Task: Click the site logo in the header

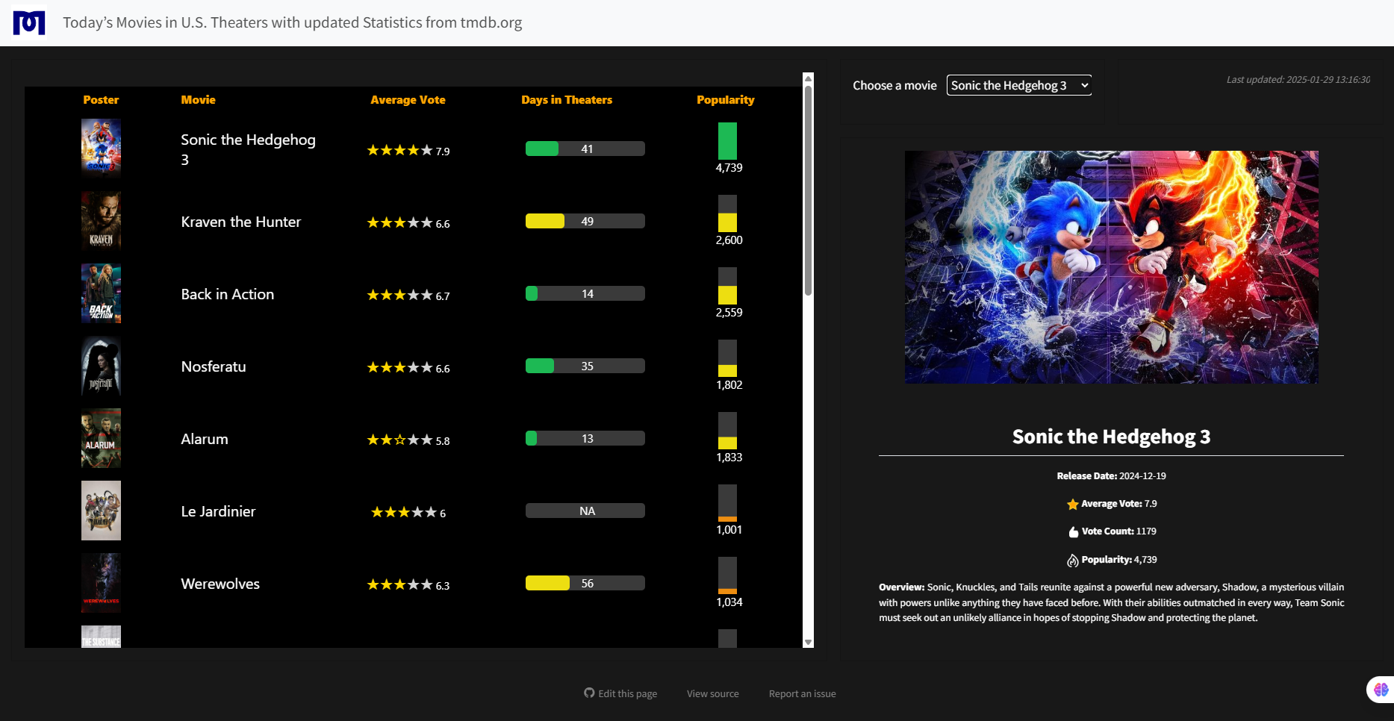Action: [x=29, y=22]
